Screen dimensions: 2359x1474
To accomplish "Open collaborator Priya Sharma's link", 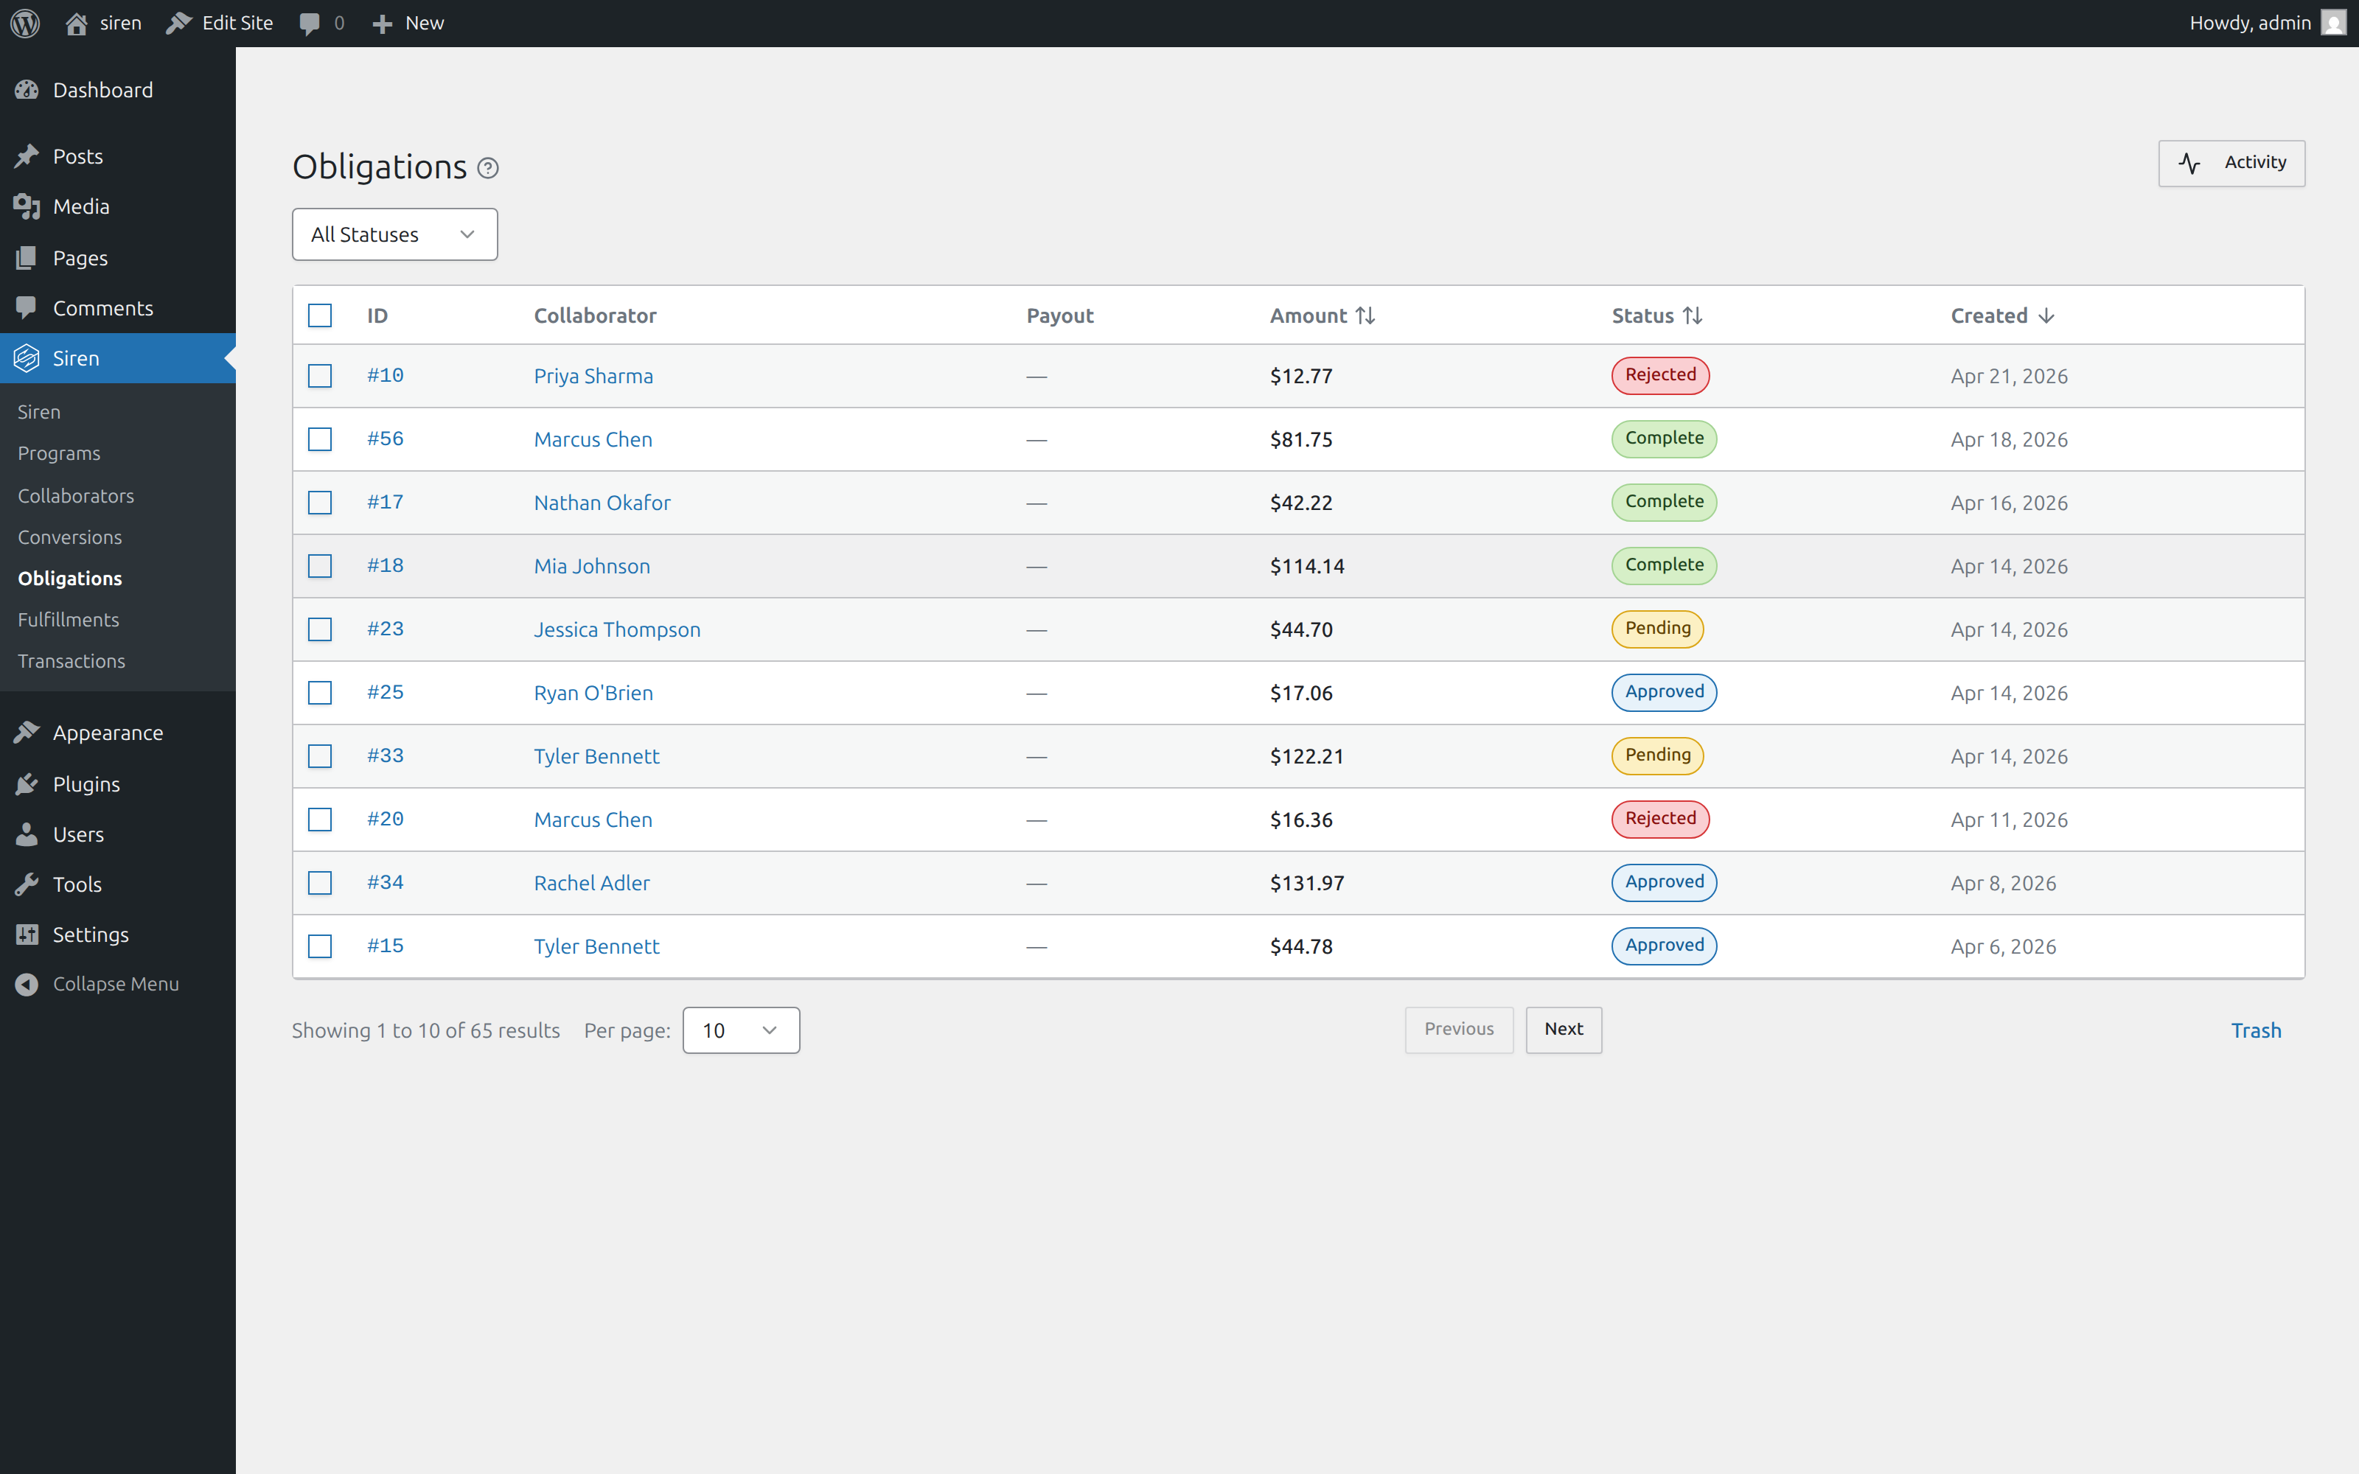I will coord(593,375).
